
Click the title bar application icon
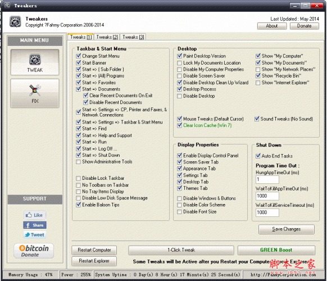pos(7,5)
